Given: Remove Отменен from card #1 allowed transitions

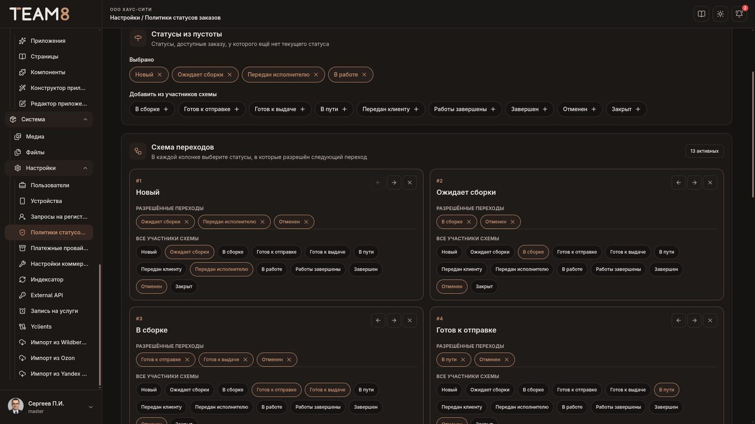Looking at the screenshot, I should 306,222.
